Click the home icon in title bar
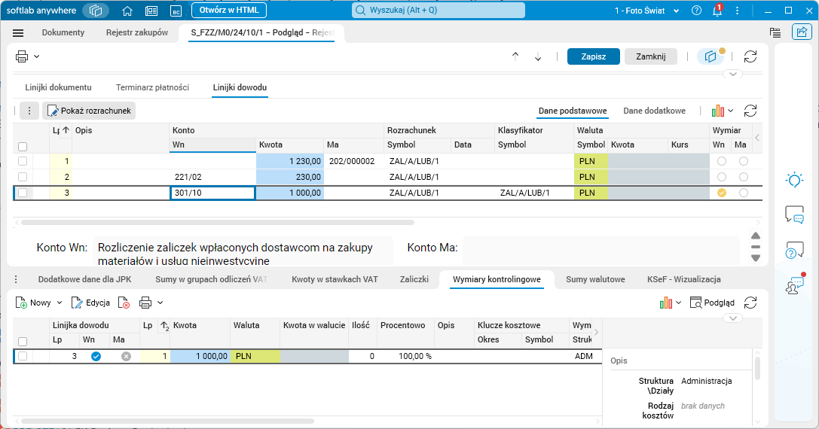The width and height of the screenshot is (819, 429). 127,11
